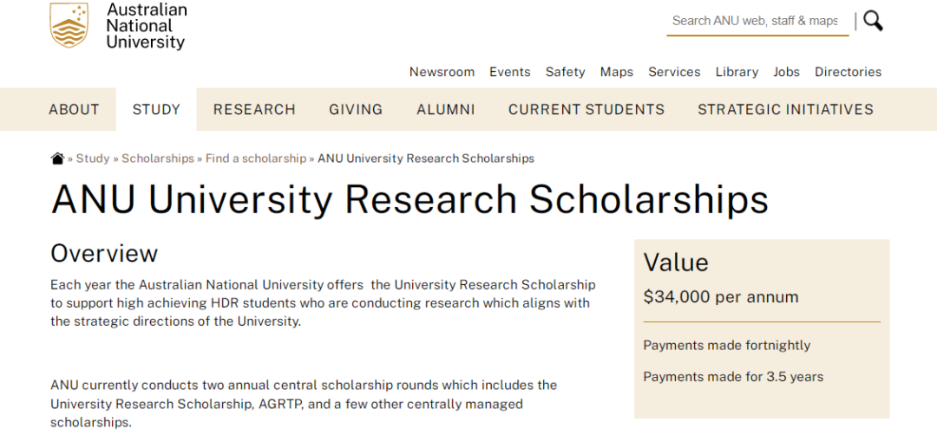Open the Safety link

pos(565,72)
